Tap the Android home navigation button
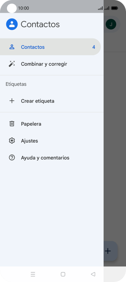126x282 pixels. (63, 274)
